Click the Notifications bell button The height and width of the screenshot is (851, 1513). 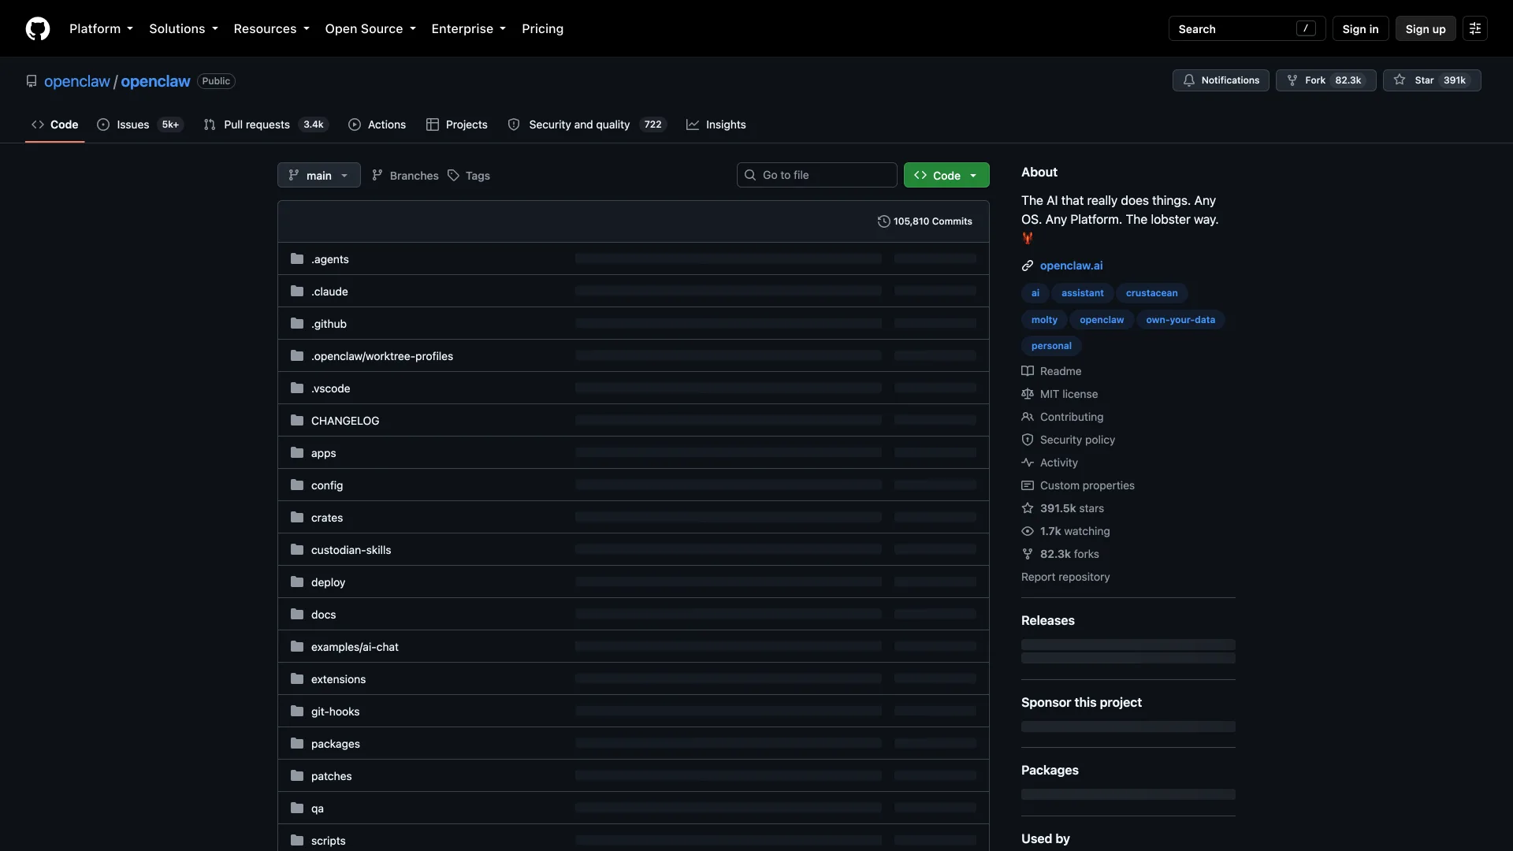pos(1221,80)
